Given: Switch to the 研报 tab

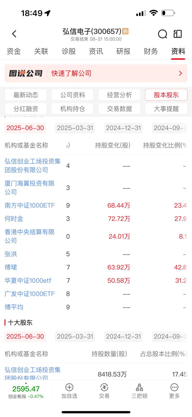Looking at the screenshot, I should click(123, 51).
